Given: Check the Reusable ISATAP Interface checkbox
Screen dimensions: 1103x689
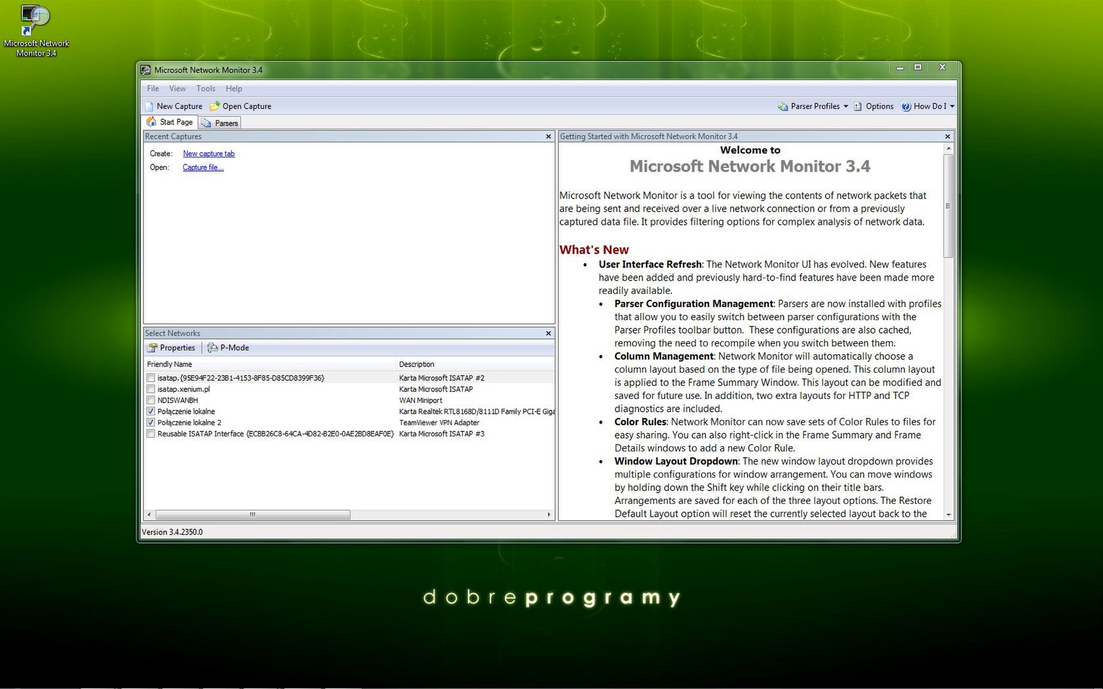Looking at the screenshot, I should click(151, 434).
